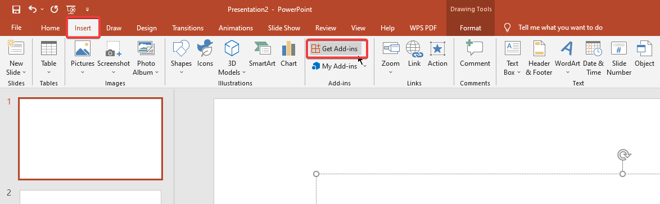660x204 pixels.
Task: Open Customize Quick Access Toolbar dropdown
Action: 87,9
